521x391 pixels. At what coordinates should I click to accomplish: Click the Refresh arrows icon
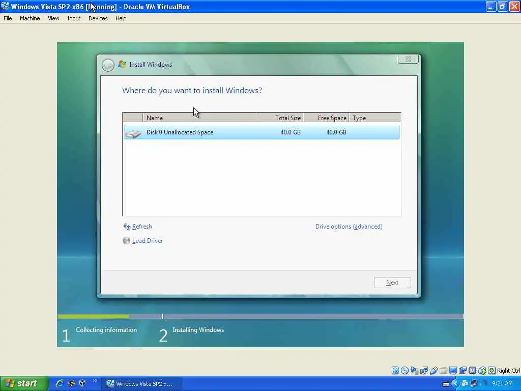(x=126, y=227)
